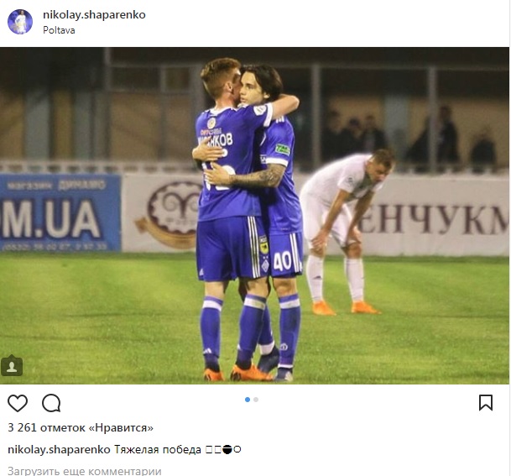Select the first blue carousel dot
Screen dimensions: 511x476
(248, 400)
